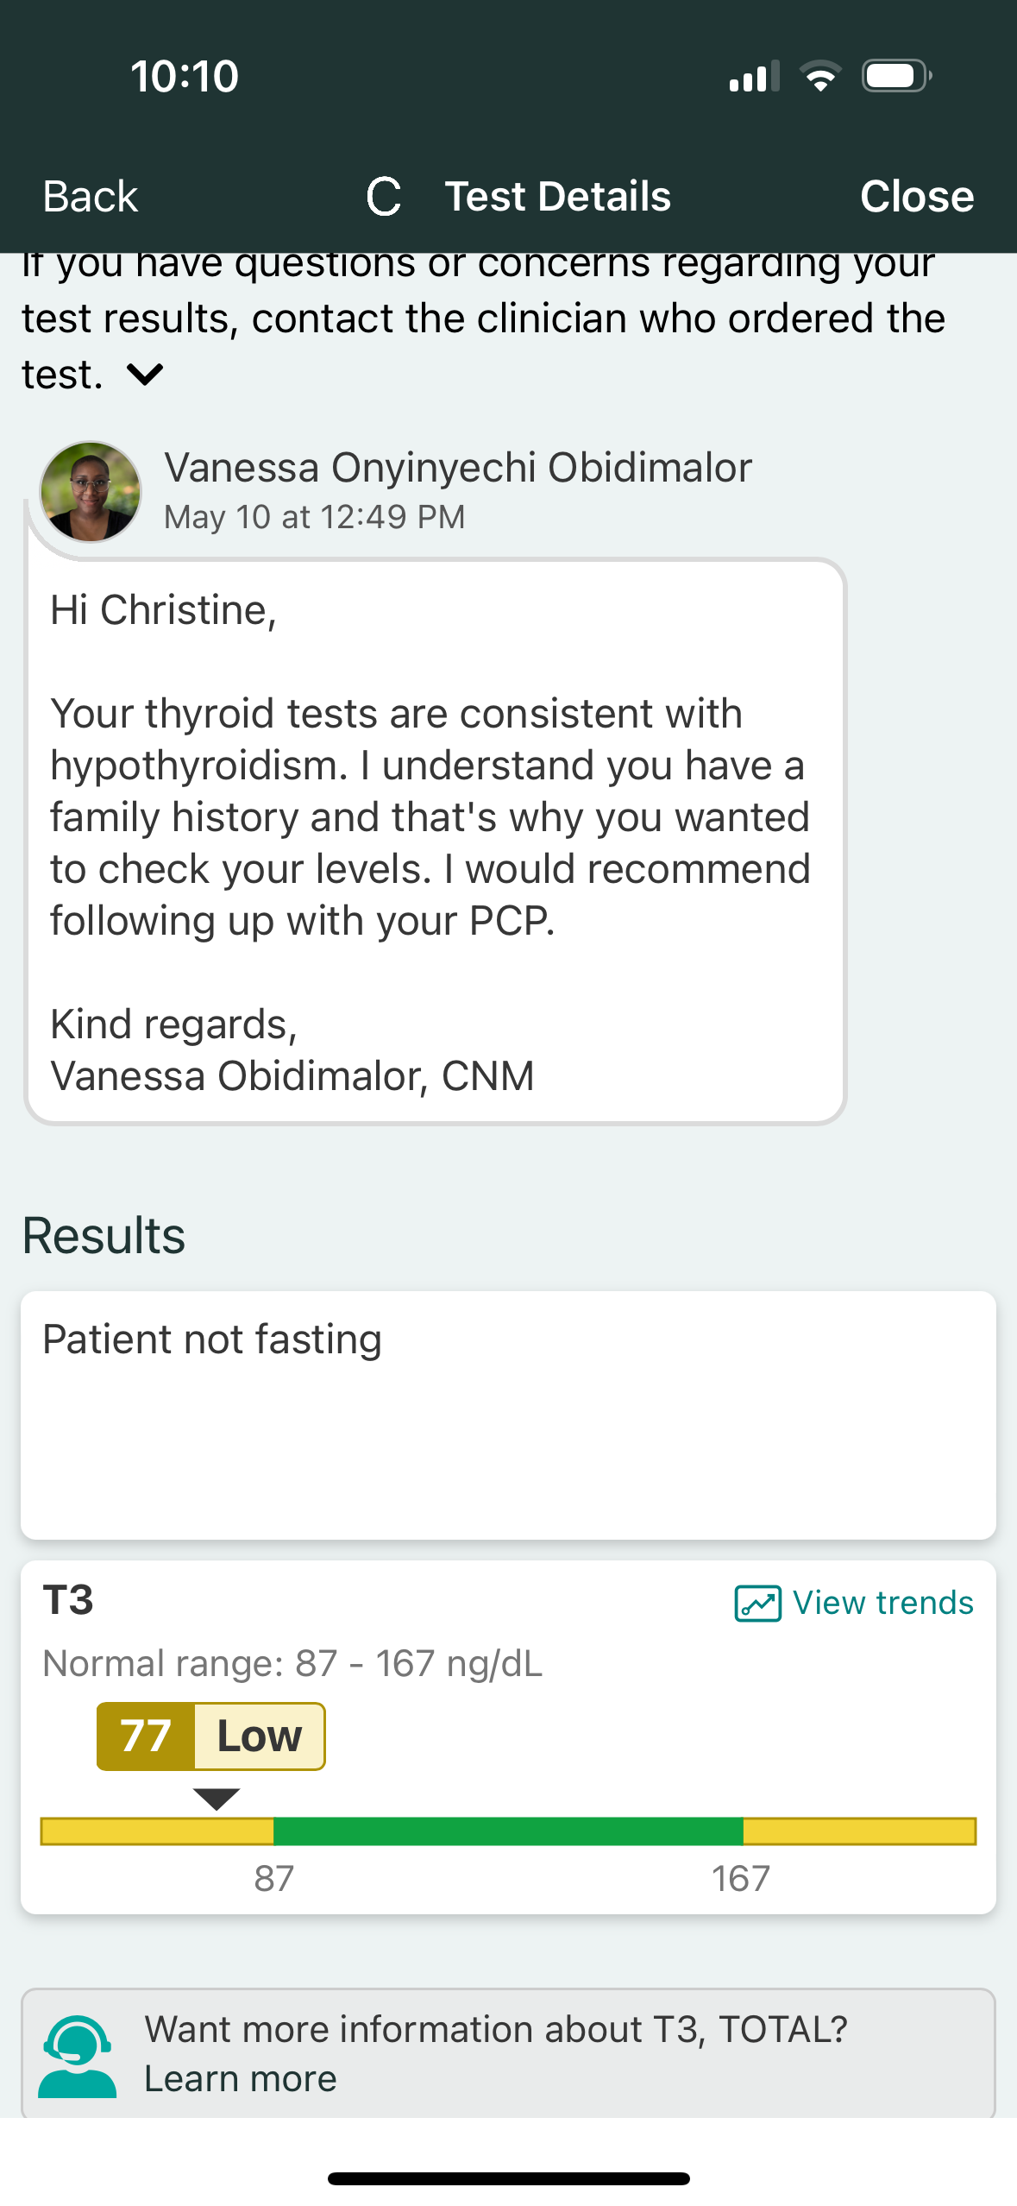1017x2206 pixels.
Task: Tap the Patient not fasting card
Action: point(508,1415)
